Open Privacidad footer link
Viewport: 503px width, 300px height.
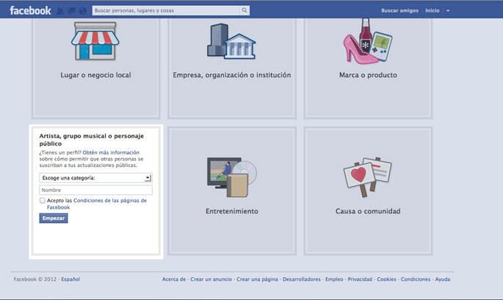[360, 279]
